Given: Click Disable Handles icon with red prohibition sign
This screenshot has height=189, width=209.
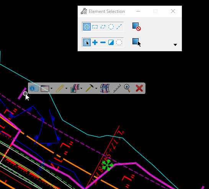Looking at the screenshot, I should coord(137,27).
